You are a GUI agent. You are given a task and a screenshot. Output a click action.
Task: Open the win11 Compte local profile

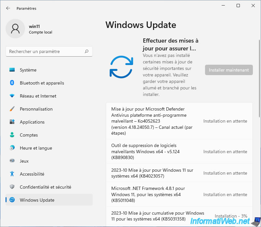[29, 29]
